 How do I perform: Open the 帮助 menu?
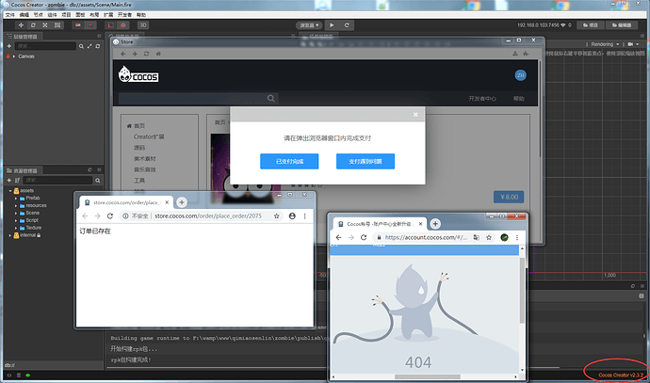pyautogui.click(x=141, y=15)
